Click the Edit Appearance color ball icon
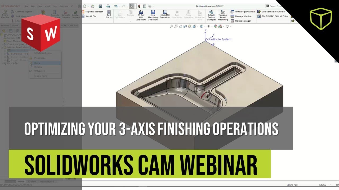This screenshot has width=339, height=190. pyautogui.click(x=216, y=26)
